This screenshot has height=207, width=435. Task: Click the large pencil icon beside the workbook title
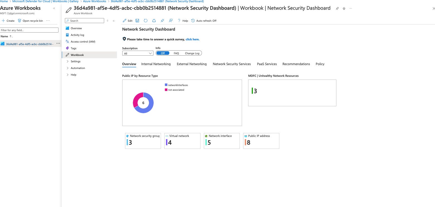coord(69,10)
